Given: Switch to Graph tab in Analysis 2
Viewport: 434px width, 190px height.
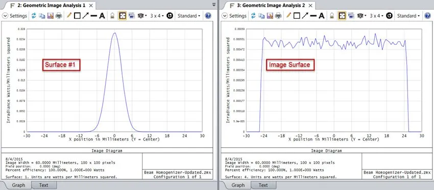Looking at the screenshot, I should click(238, 185).
